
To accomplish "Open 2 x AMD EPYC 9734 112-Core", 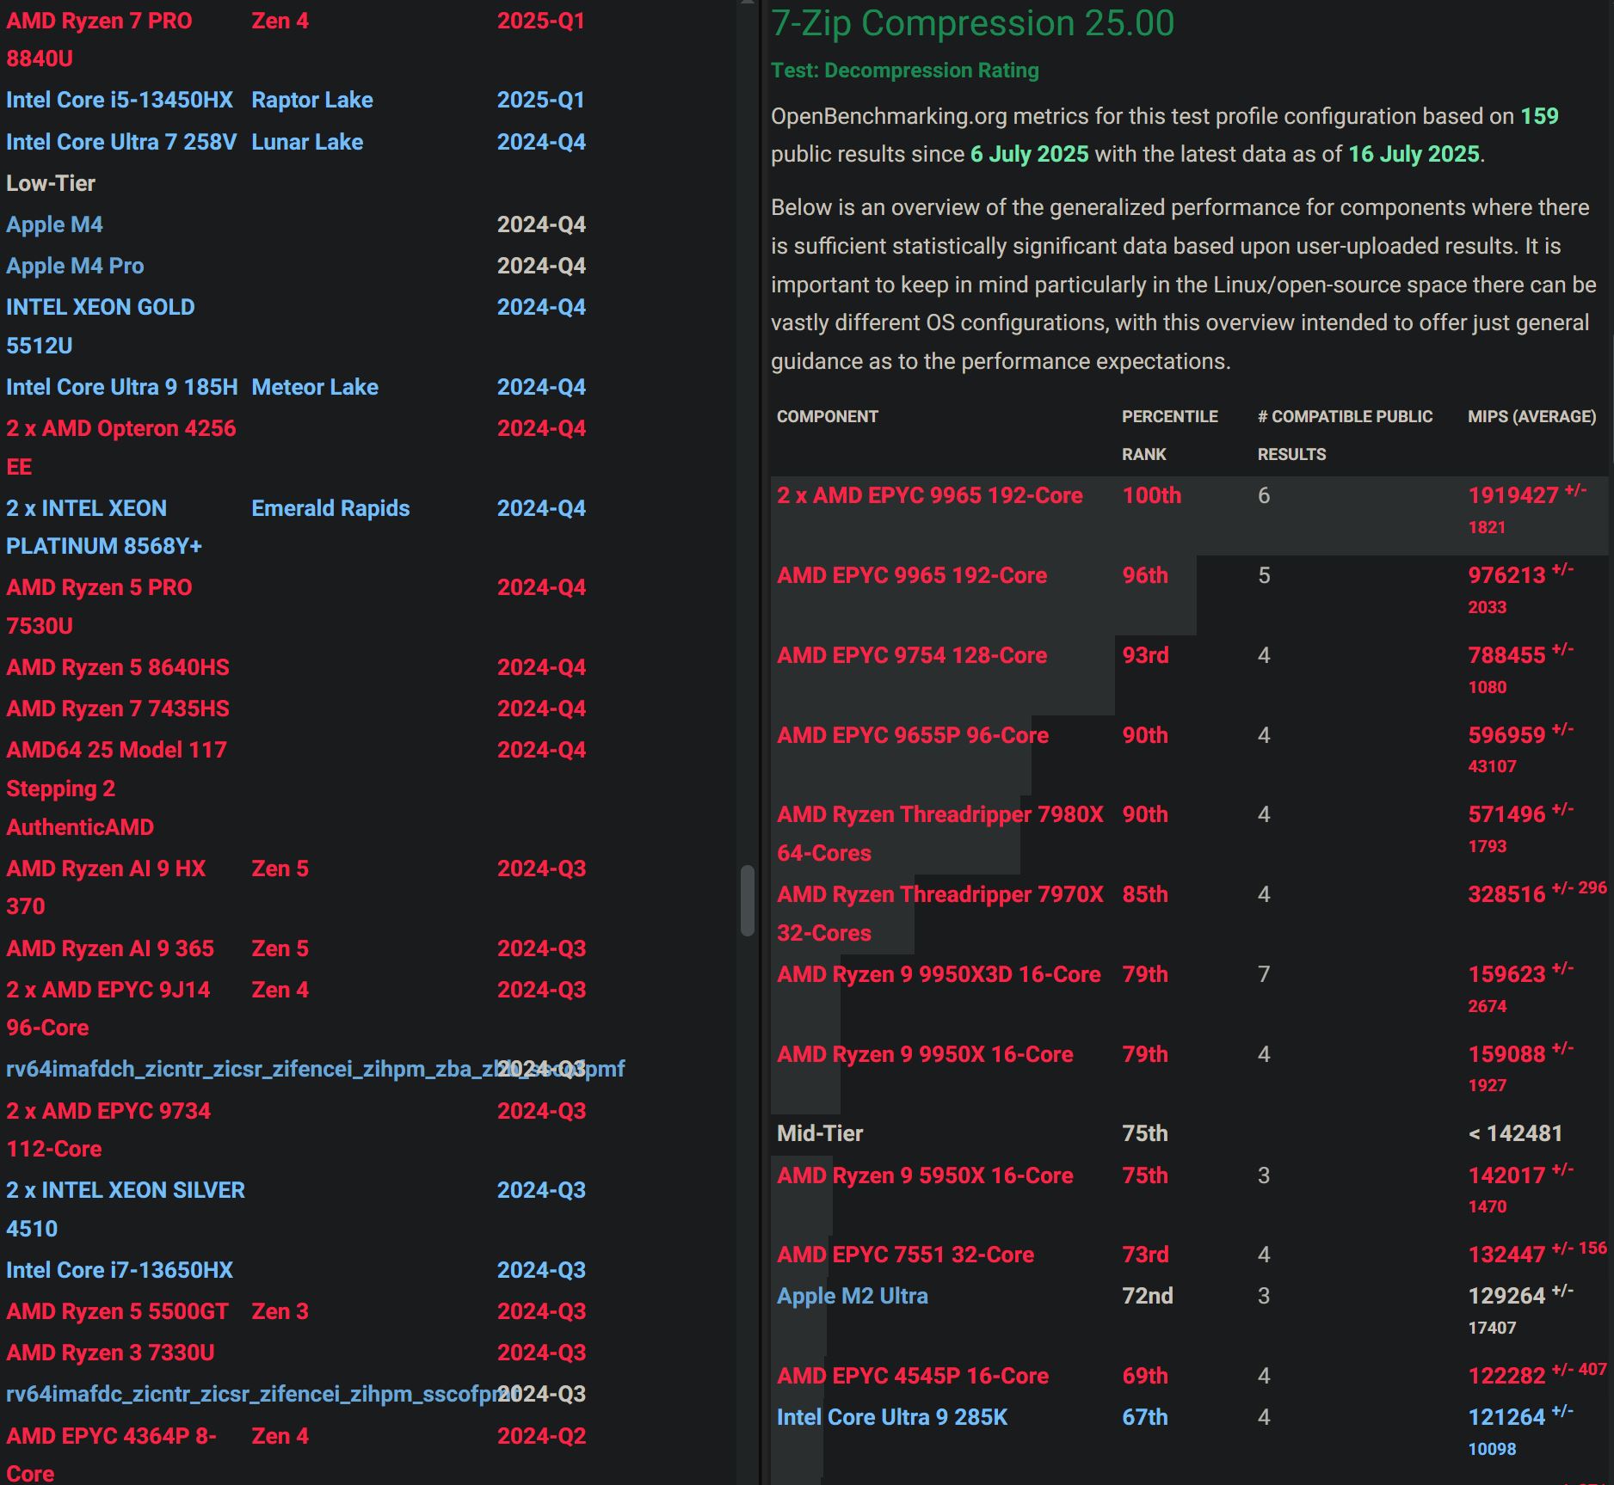I will point(108,1130).
